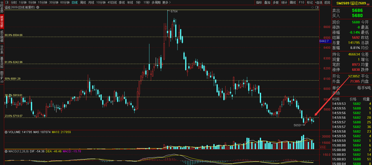Viewport: 372px width, 165px height.
Task: Select the 30分钟 period
Action: [x=54, y=3]
